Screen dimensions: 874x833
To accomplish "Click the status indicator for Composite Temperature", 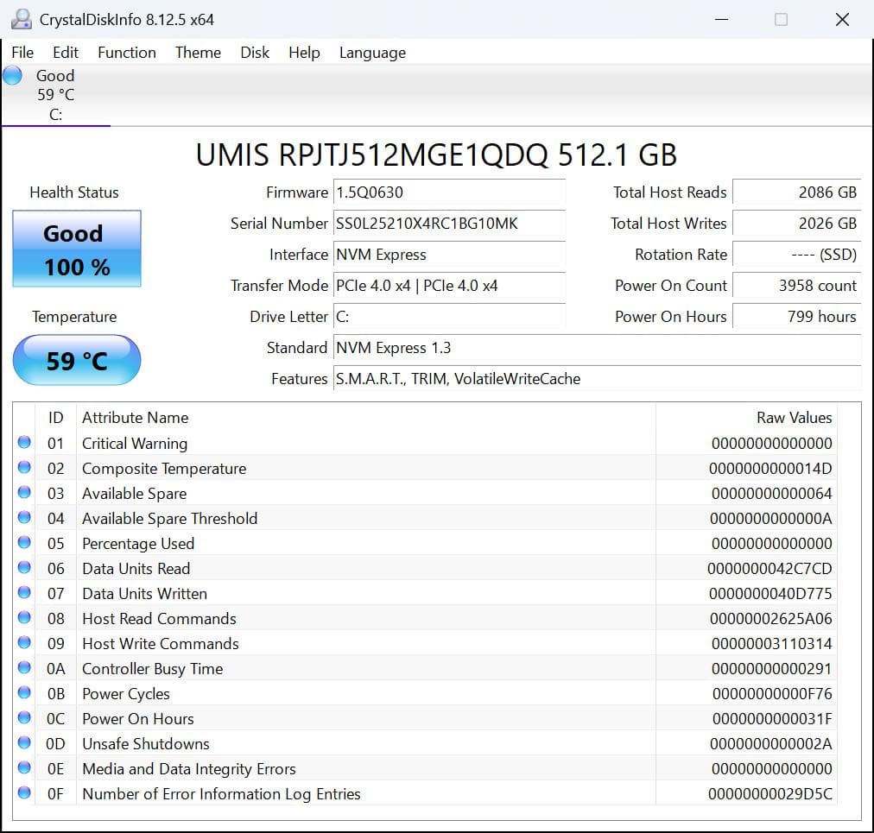I will click(x=24, y=467).
